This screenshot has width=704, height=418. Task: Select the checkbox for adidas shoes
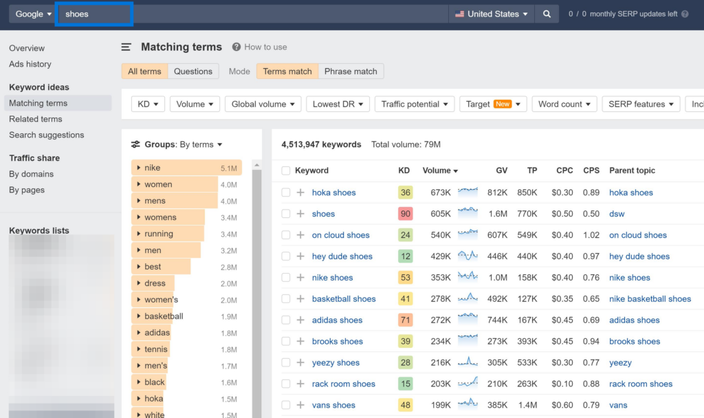pyautogui.click(x=287, y=320)
